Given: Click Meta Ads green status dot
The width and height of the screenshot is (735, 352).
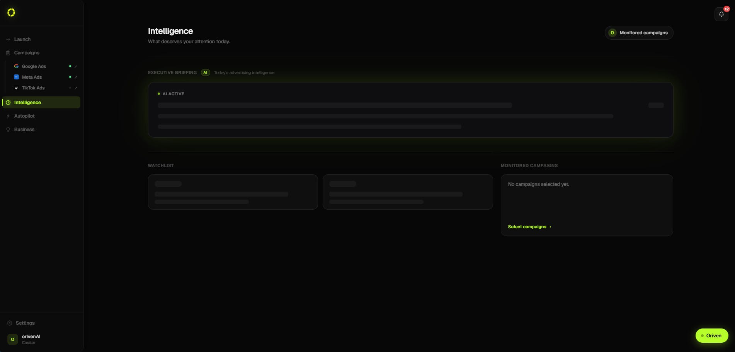Looking at the screenshot, I should tap(70, 77).
